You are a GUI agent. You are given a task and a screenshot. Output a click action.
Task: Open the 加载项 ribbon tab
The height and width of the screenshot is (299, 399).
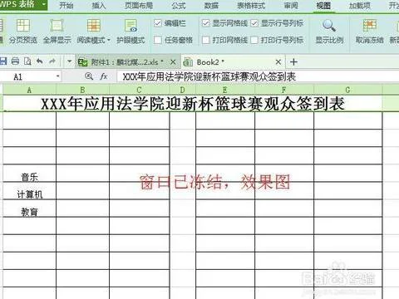click(x=360, y=6)
